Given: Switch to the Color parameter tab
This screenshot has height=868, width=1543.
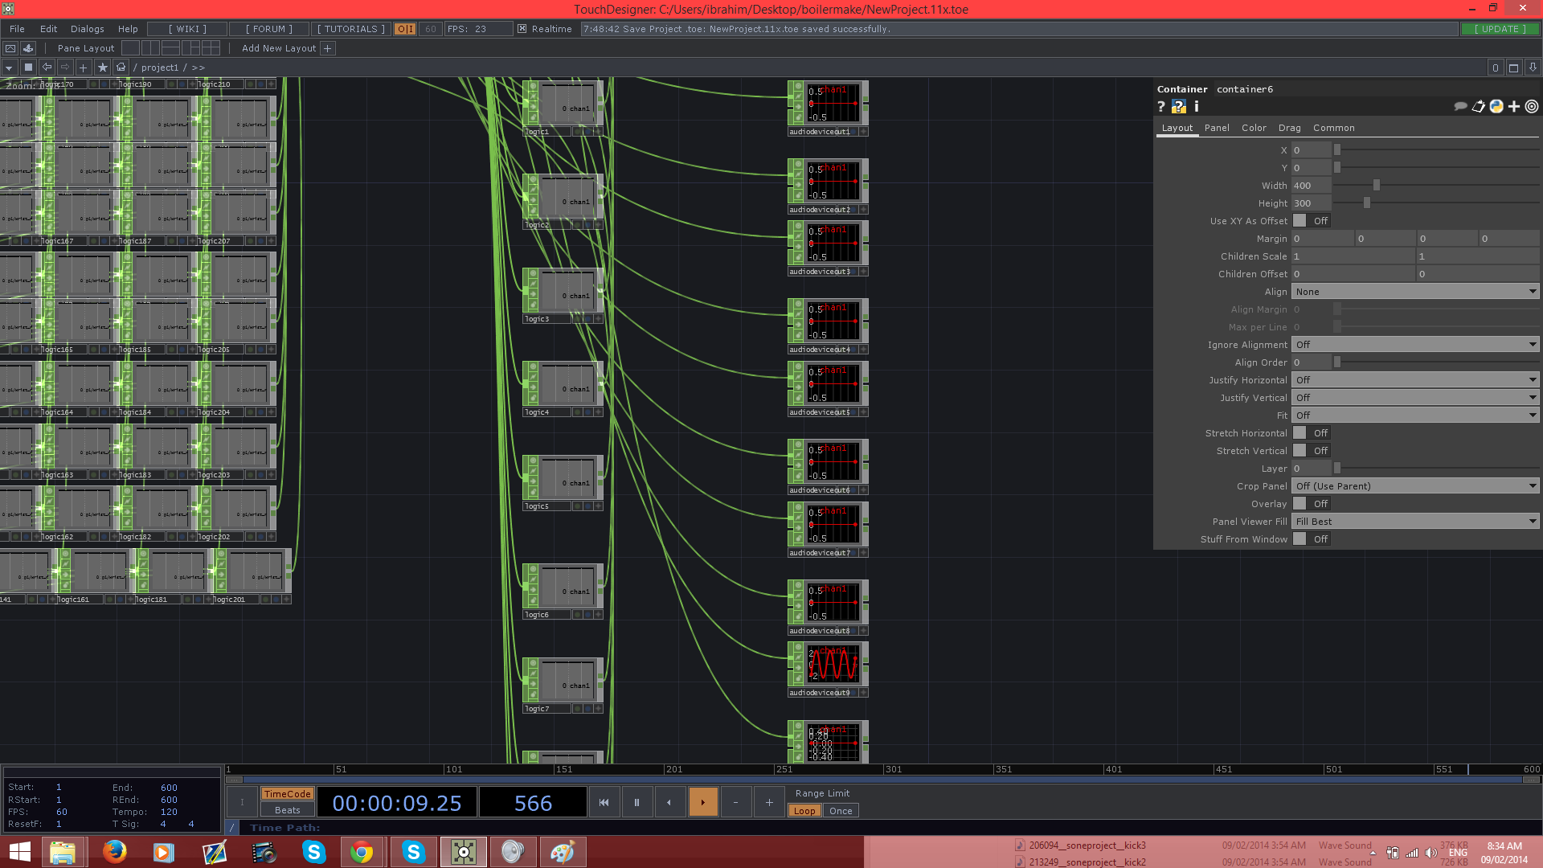Looking at the screenshot, I should [x=1253, y=128].
